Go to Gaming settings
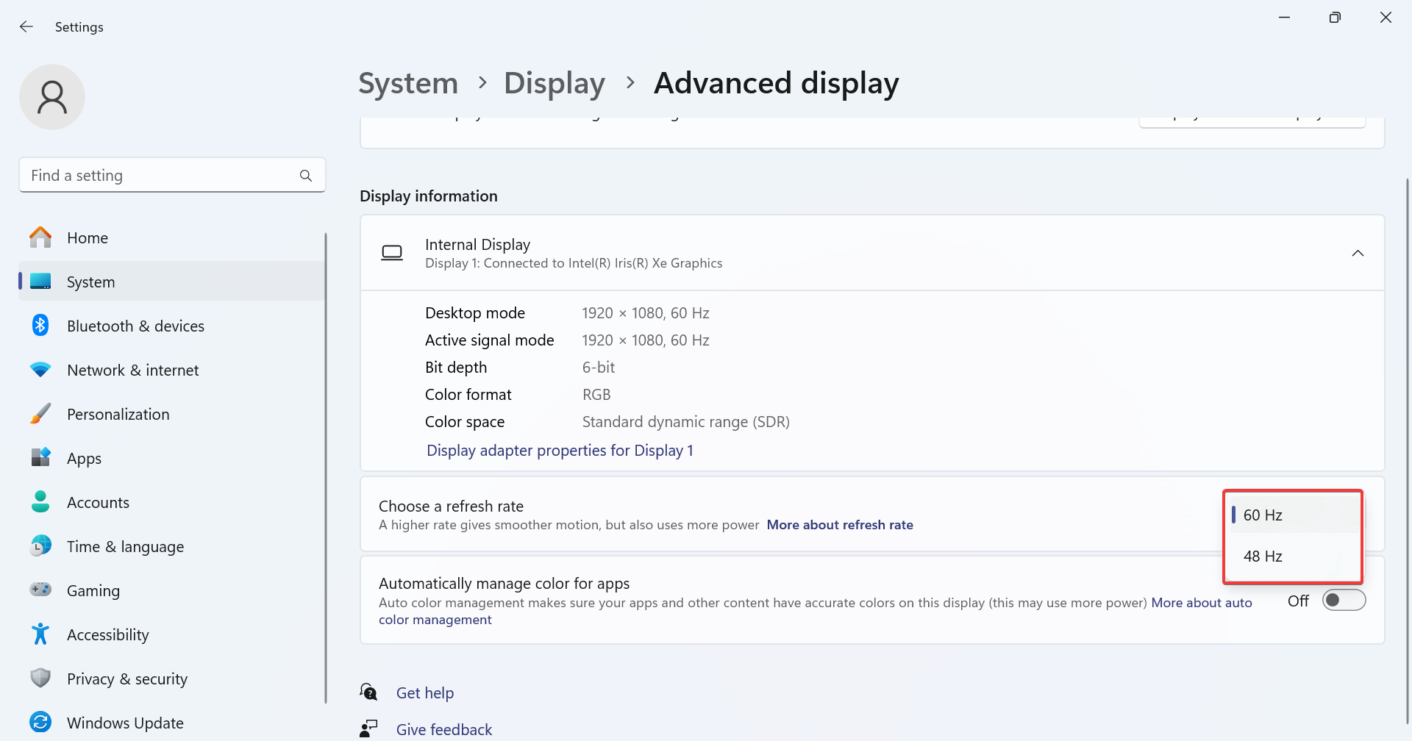The image size is (1412, 741). click(x=171, y=590)
